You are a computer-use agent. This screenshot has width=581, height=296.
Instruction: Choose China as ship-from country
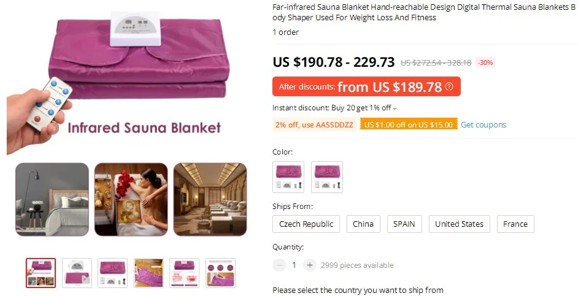coord(363,224)
